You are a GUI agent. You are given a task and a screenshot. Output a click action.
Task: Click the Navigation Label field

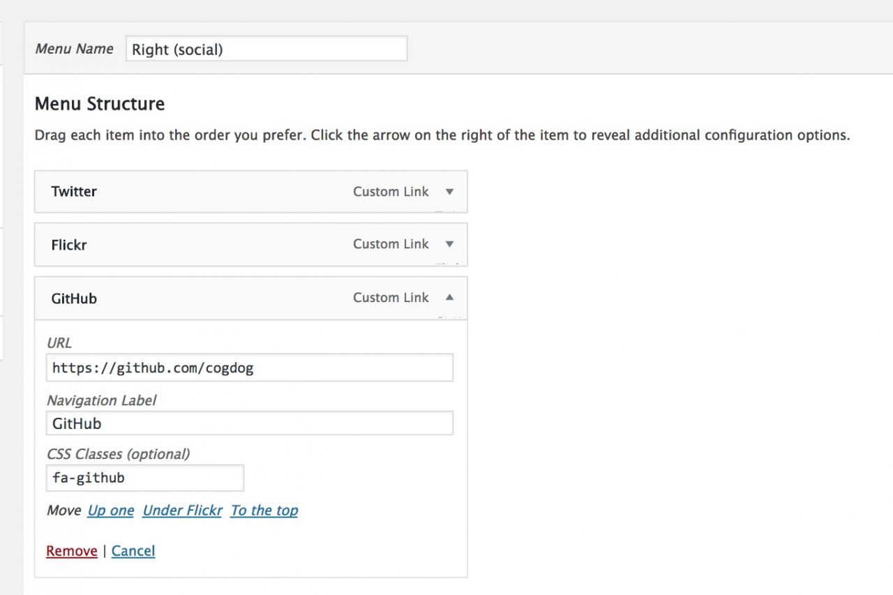tap(249, 423)
